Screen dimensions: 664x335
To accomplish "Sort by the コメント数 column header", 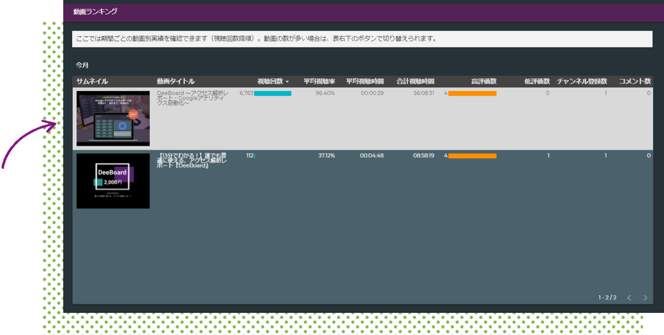I will pyautogui.click(x=634, y=82).
